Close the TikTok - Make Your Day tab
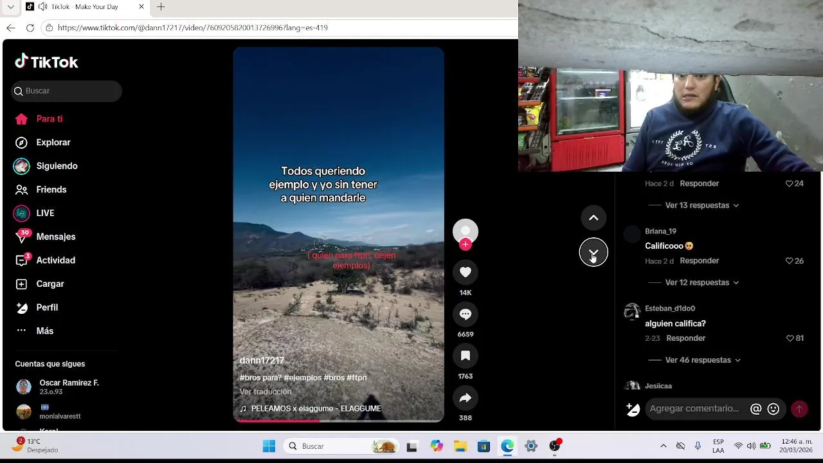Image resolution: width=823 pixels, height=463 pixels. 141,6
